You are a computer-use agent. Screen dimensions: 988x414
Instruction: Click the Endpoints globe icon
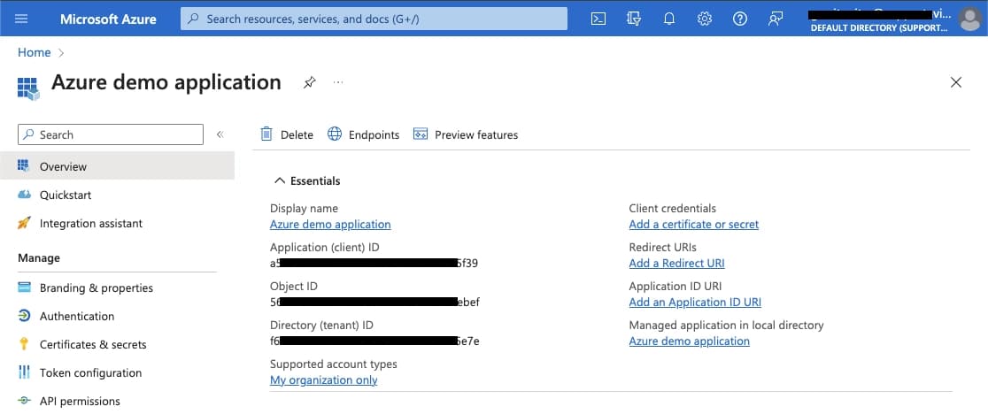coord(335,134)
